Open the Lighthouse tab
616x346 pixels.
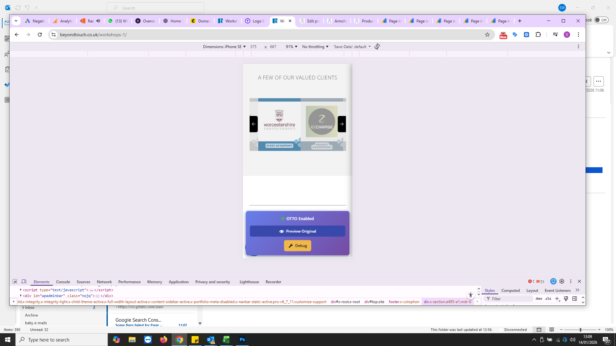tap(249, 282)
